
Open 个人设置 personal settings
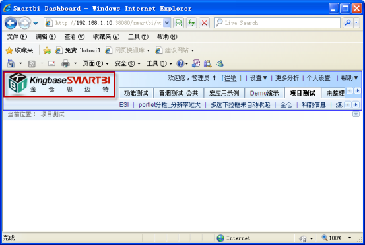pos(318,78)
